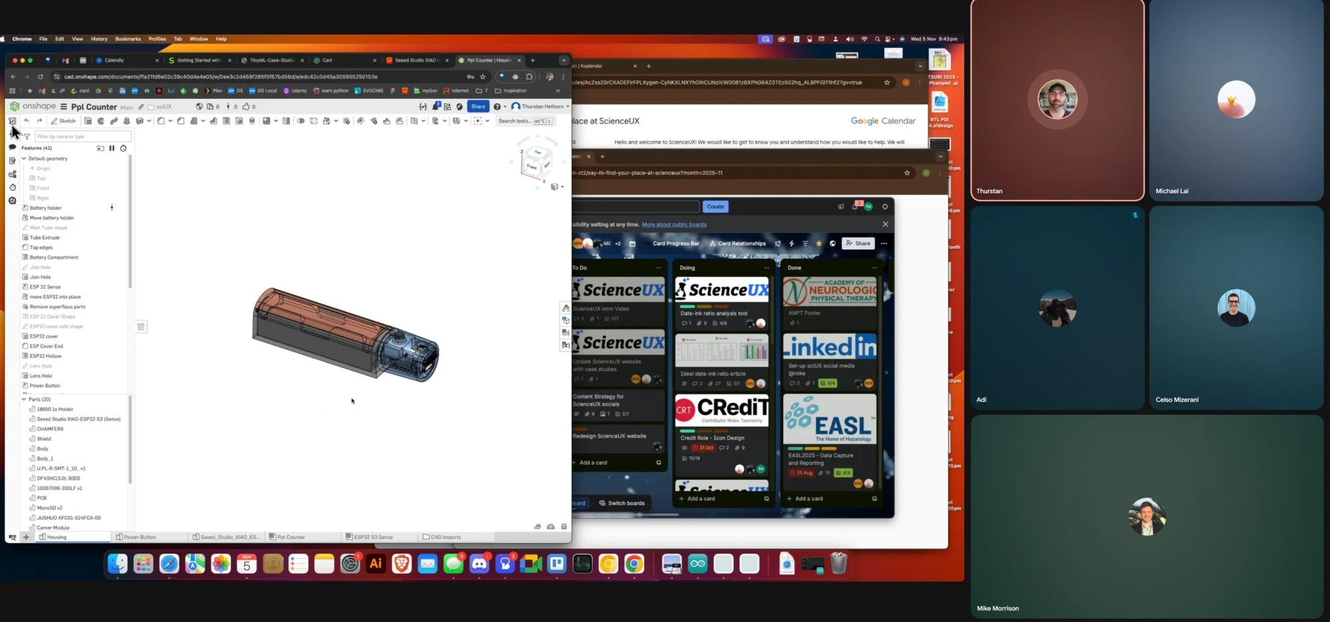The width and height of the screenshot is (1330, 622).
Task: Click the Extrude tool icon
Action: coord(88,121)
